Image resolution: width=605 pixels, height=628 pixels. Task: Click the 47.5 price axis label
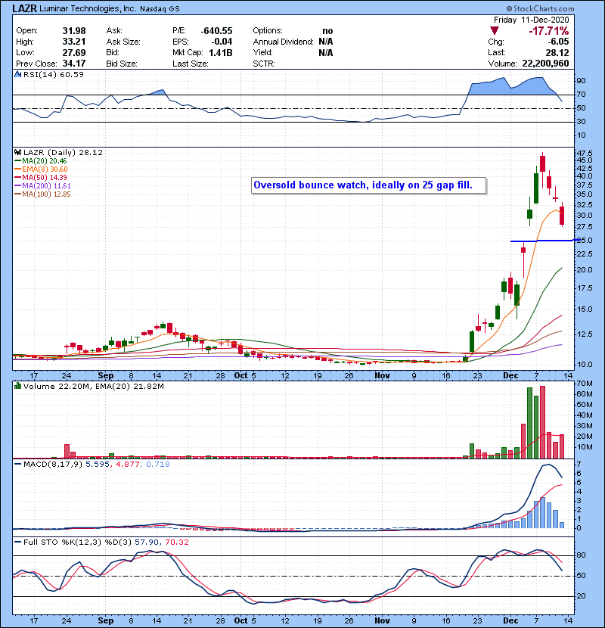point(584,154)
